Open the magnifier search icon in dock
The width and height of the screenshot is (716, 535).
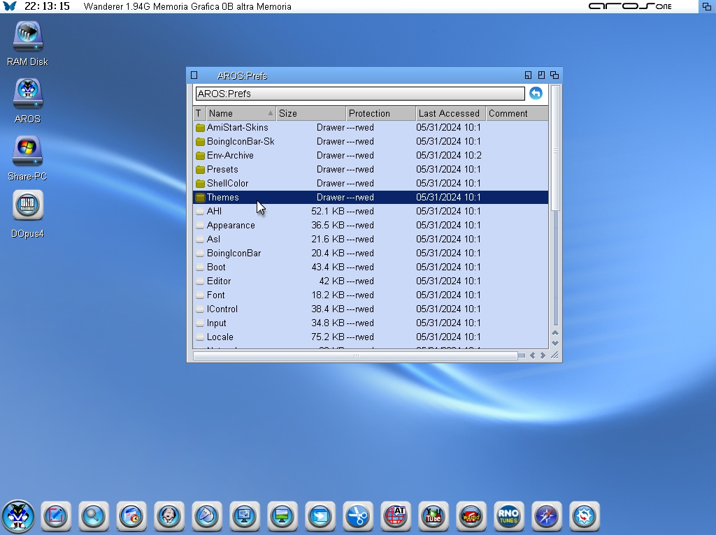pyautogui.click(x=93, y=517)
